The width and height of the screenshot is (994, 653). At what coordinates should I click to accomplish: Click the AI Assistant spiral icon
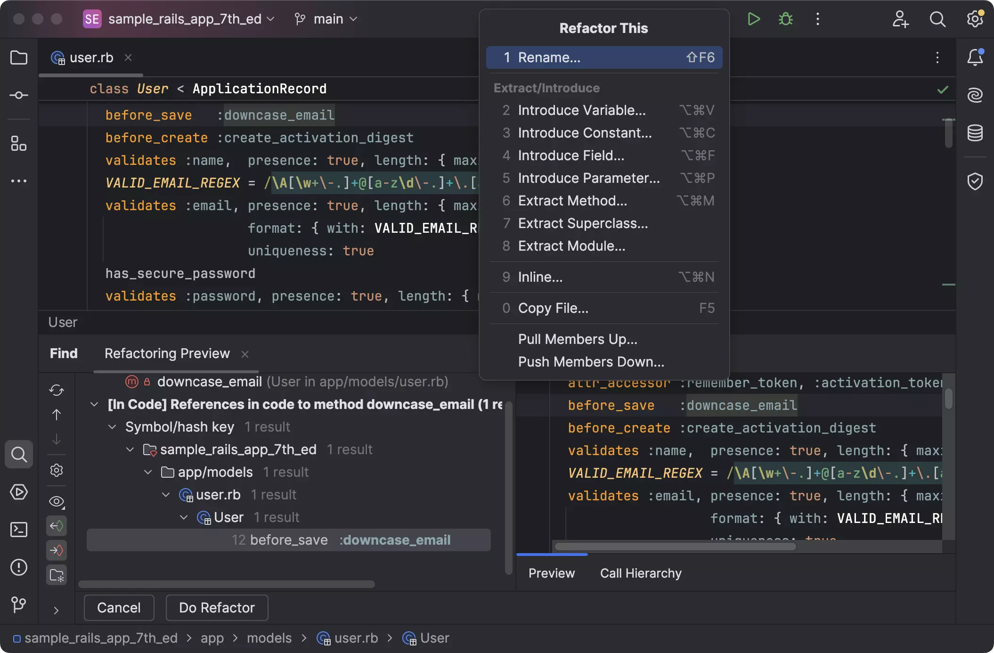point(975,95)
